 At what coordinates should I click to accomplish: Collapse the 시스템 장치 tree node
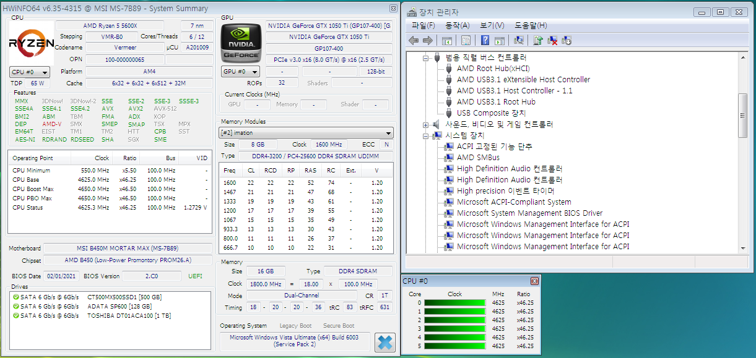click(425, 135)
